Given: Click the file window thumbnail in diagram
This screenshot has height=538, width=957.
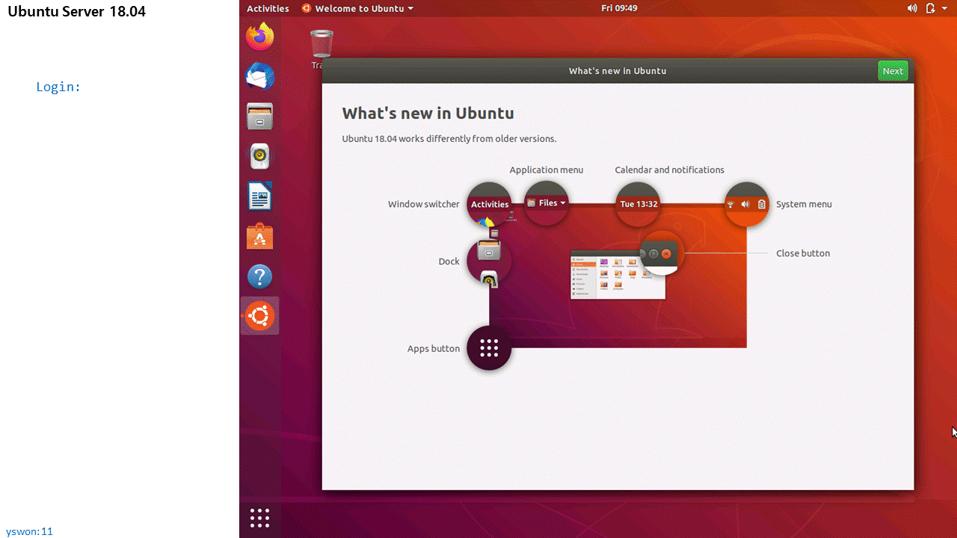Looking at the screenshot, I should click(x=618, y=275).
